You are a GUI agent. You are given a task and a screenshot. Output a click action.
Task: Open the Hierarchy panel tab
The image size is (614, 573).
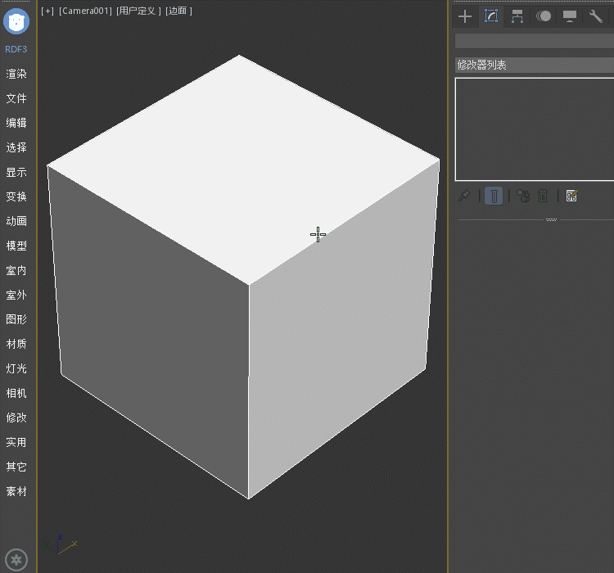pyautogui.click(x=517, y=16)
